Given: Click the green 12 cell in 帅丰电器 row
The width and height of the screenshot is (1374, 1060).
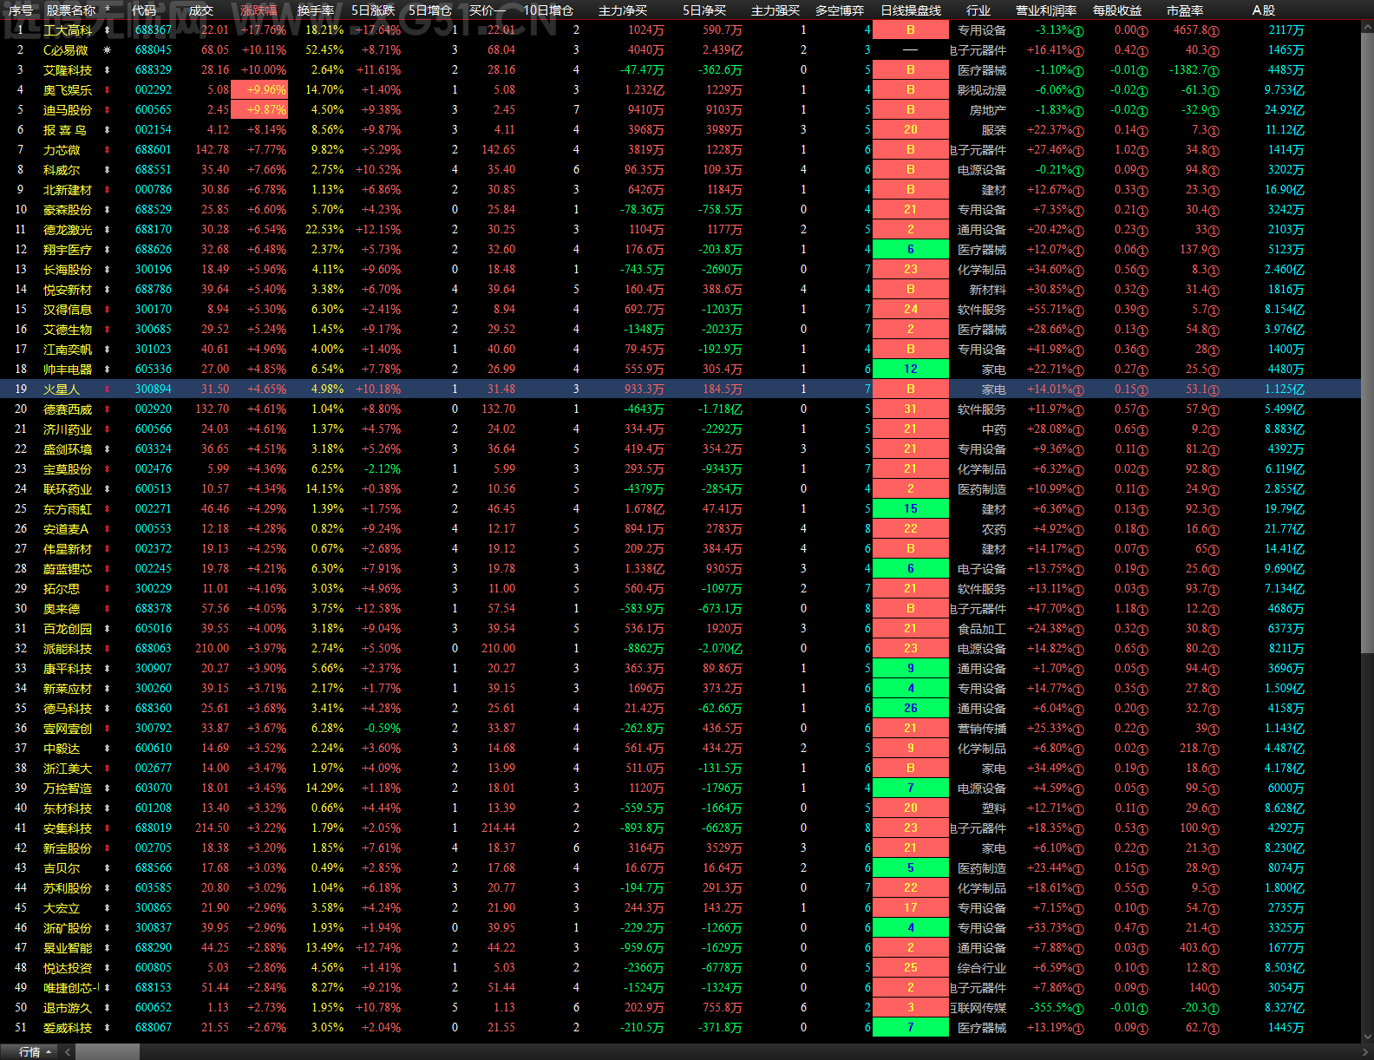Looking at the screenshot, I should point(911,370).
